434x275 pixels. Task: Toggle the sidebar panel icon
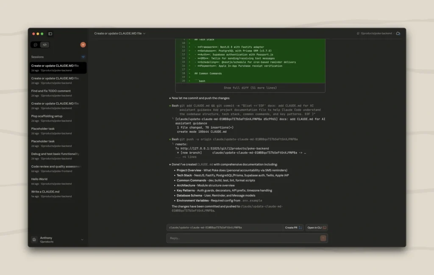(x=50, y=34)
